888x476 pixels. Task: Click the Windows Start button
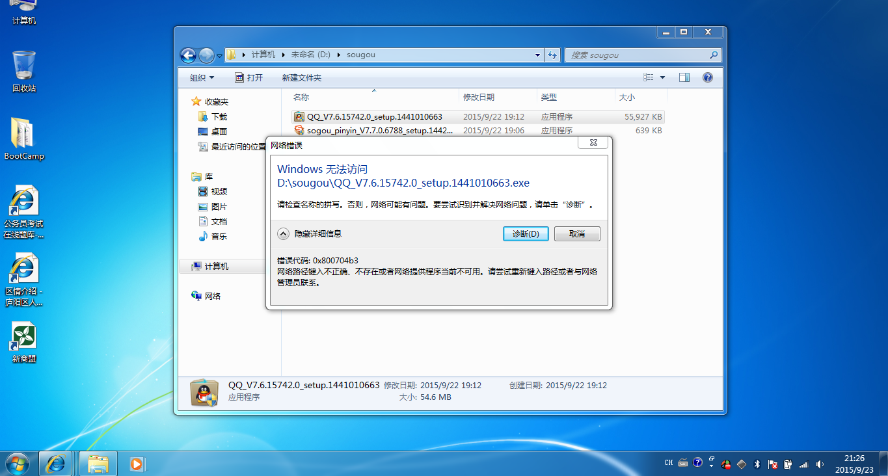coord(18,463)
